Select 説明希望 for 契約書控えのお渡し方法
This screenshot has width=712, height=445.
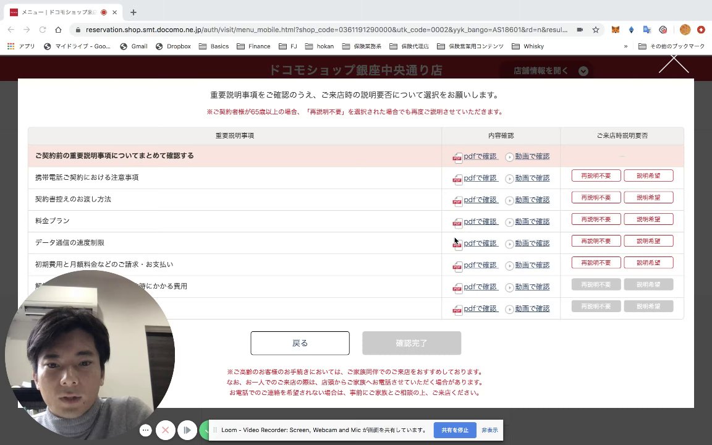pos(648,198)
